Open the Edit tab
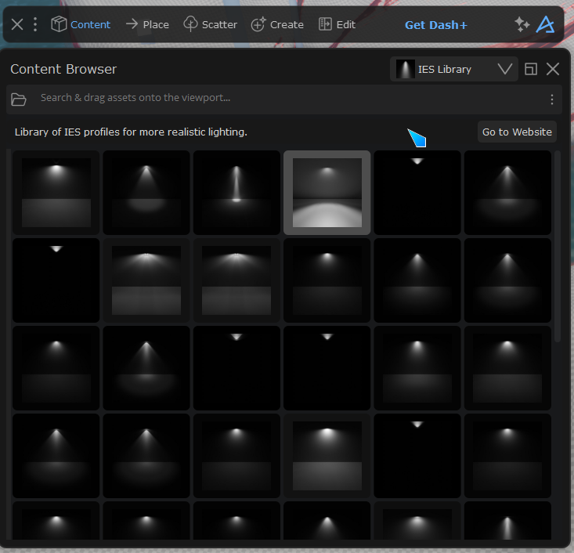Image resolution: width=574 pixels, height=553 pixels. 337,24
